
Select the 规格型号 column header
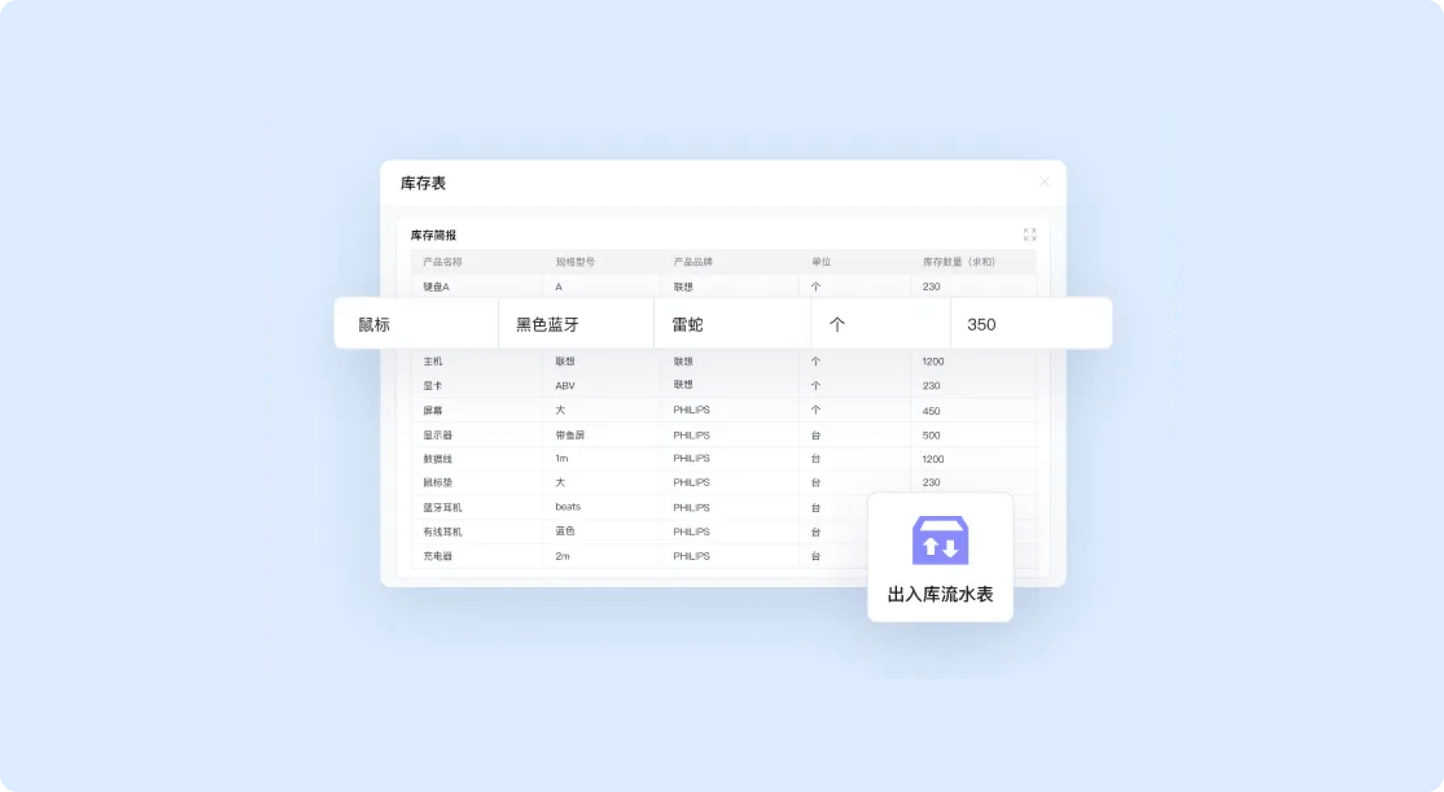[x=575, y=262]
